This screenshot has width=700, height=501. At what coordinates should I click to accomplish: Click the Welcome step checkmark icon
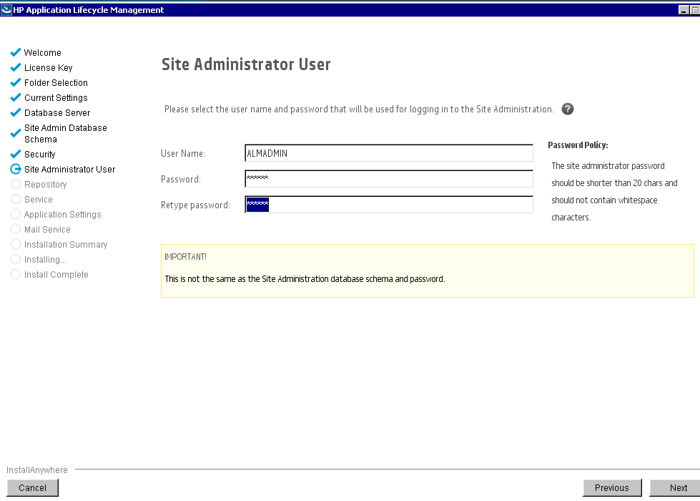(x=16, y=52)
